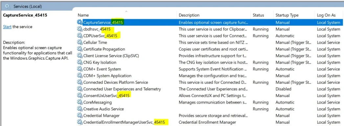
Task: Select the Credential Manager service name
Action: coord(101,115)
